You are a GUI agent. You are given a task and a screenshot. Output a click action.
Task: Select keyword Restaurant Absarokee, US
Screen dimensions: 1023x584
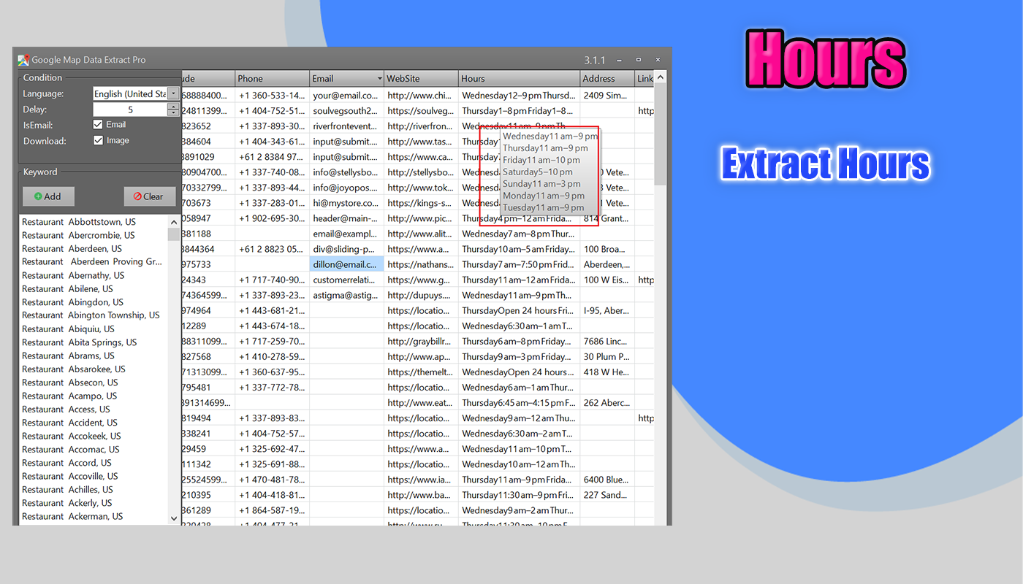tap(74, 369)
